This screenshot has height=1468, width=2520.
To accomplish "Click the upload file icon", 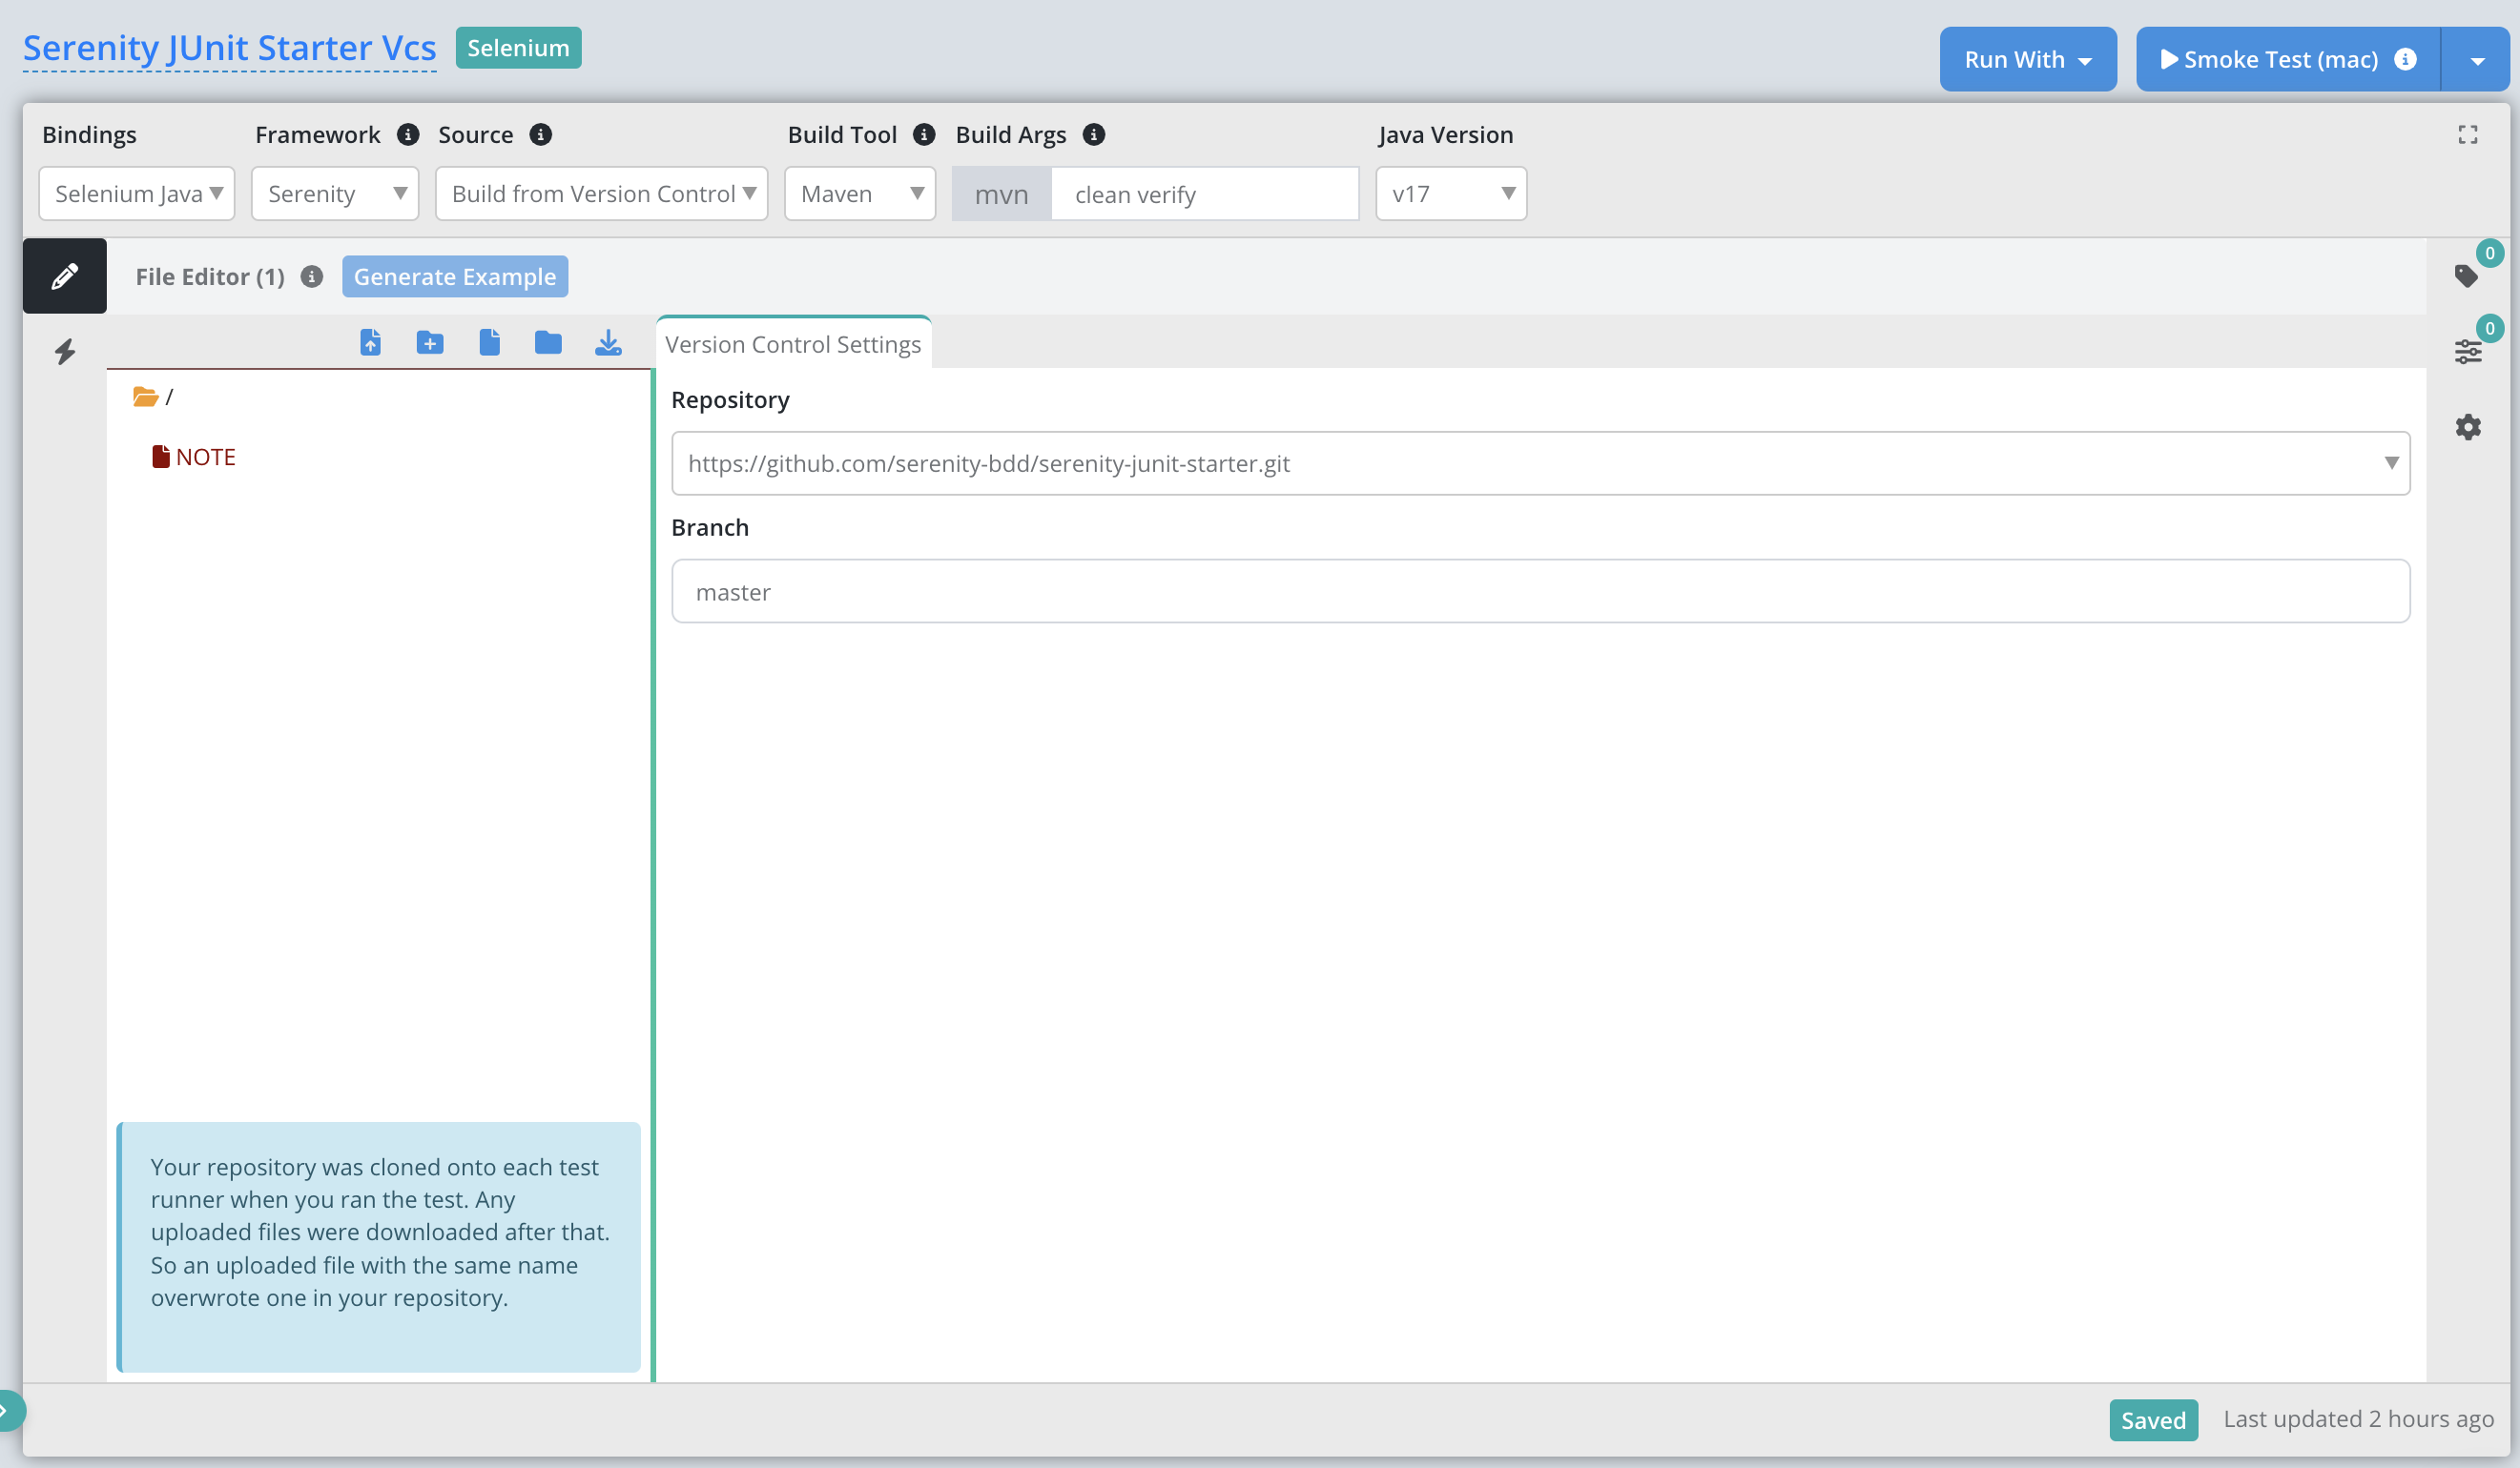I will point(371,343).
